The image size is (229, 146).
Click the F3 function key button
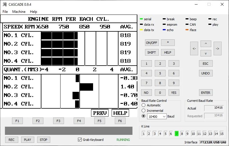point(59,121)
